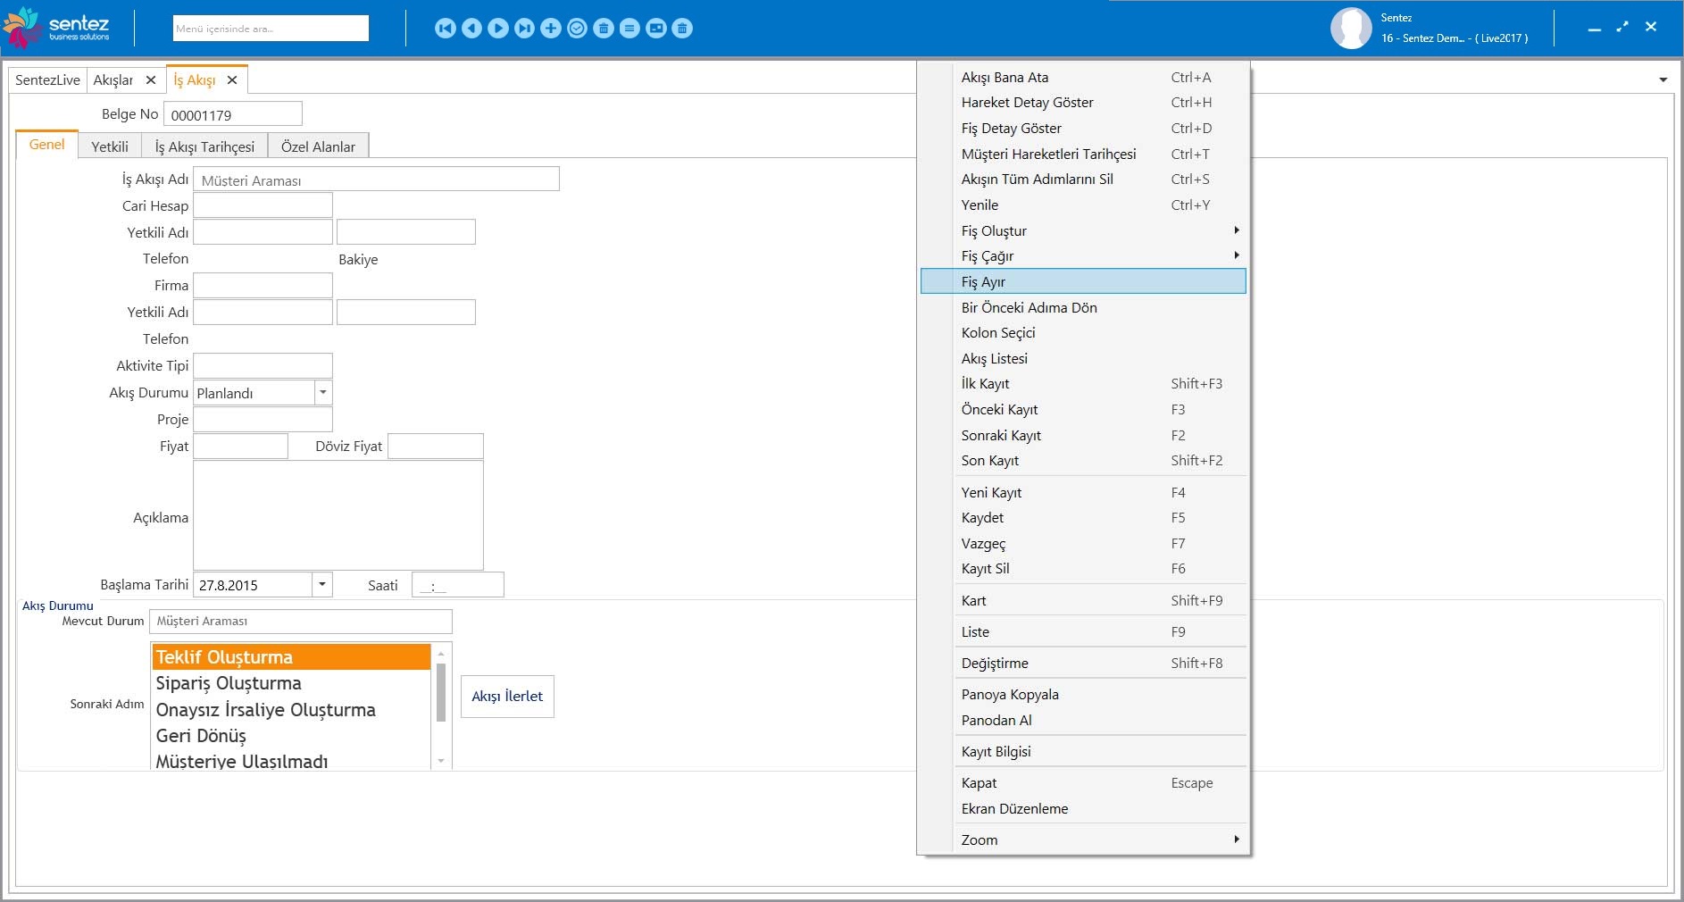Click the Döviz Fiyat input field
The height and width of the screenshot is (902, 1684).
tap(436, 447)
